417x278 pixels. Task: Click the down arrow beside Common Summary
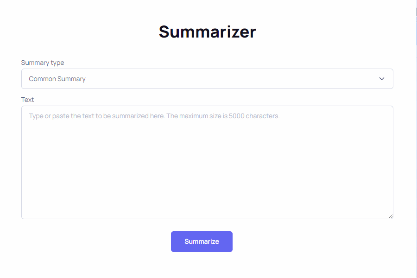(382, 79)
